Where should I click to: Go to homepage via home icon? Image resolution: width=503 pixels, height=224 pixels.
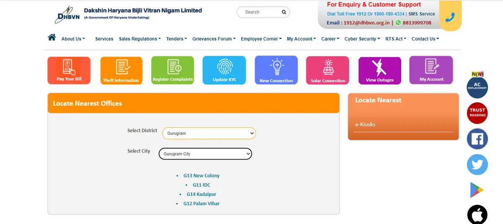(52, 38)
